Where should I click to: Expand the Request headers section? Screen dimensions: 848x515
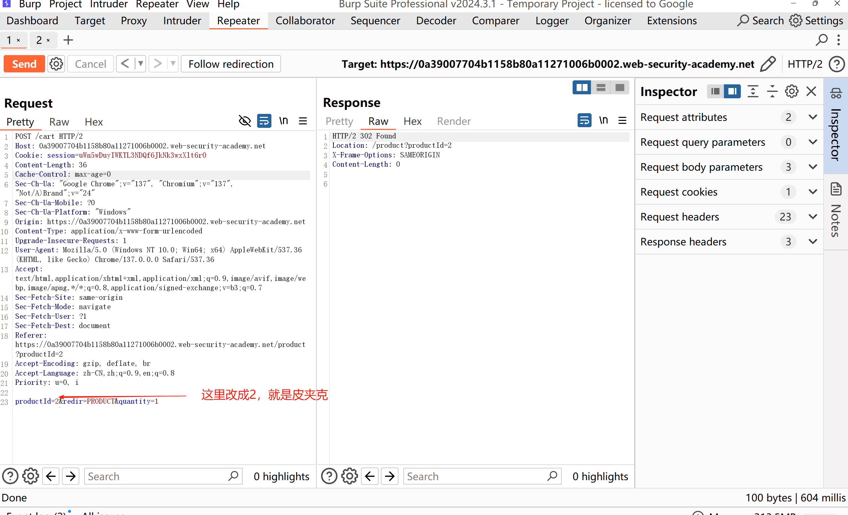tap(813, 217)
